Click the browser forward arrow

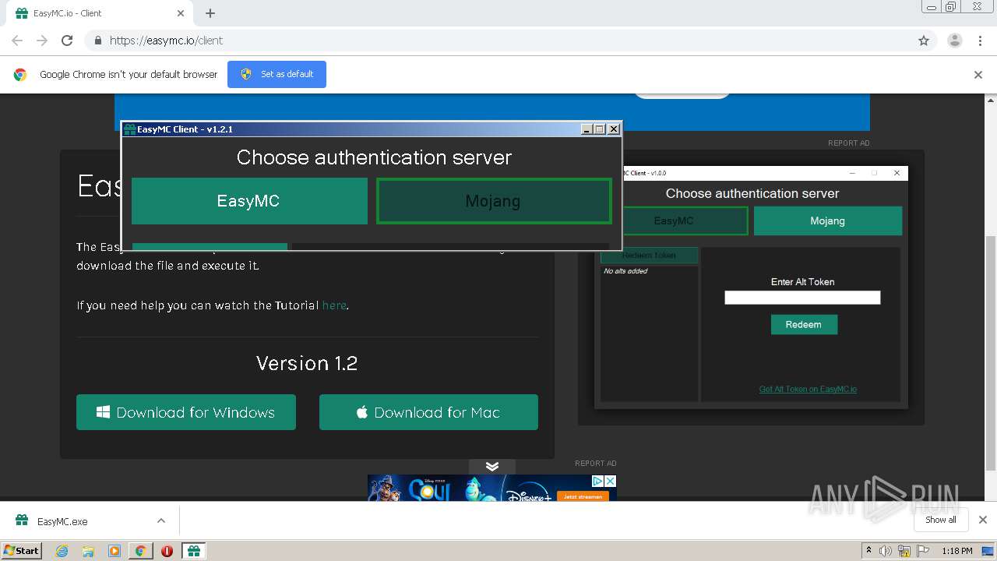click(42, 41)
